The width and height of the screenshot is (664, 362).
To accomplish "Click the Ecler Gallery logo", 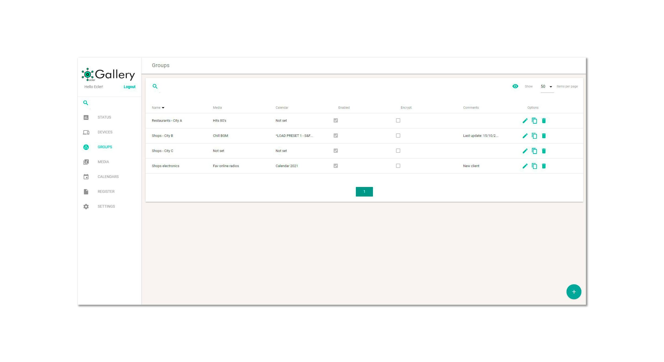I will pos(108,75).
